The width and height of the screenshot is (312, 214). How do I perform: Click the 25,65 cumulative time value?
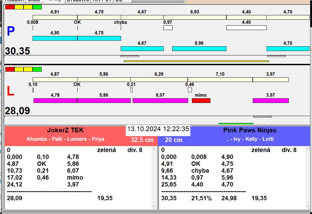(169, 184)
